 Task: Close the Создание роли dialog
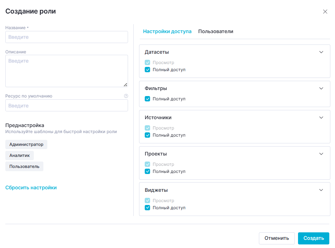click(325, 11)
